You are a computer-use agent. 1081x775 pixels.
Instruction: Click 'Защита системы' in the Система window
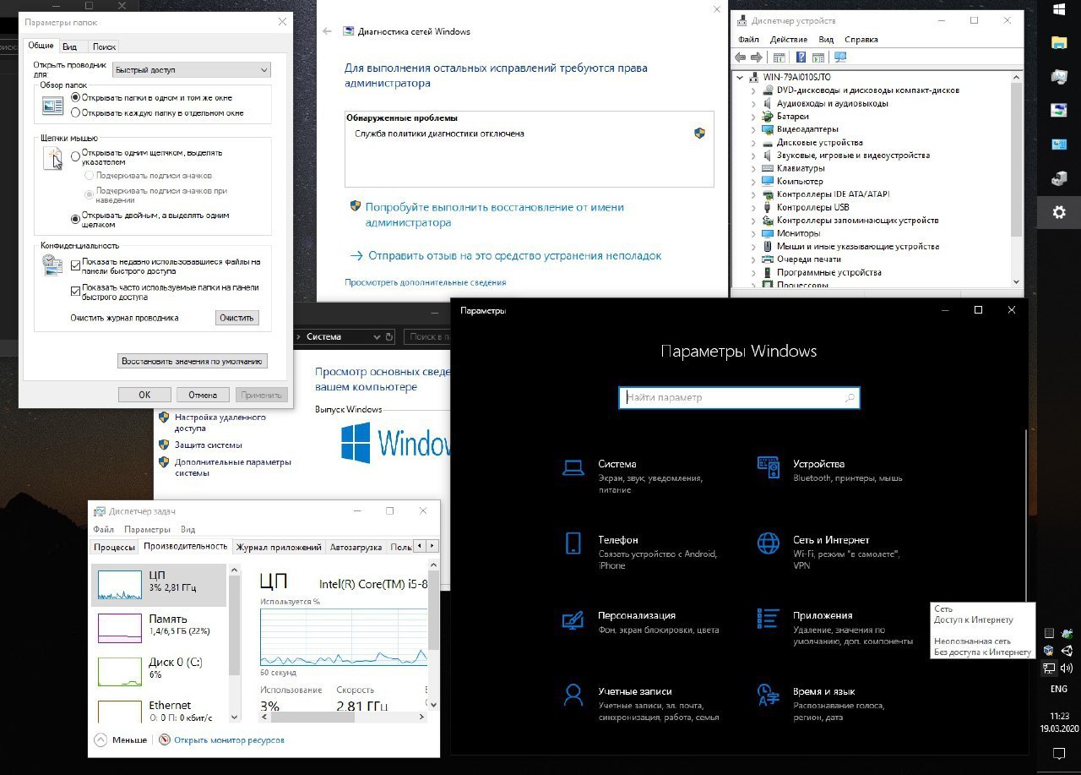(209, 445)
